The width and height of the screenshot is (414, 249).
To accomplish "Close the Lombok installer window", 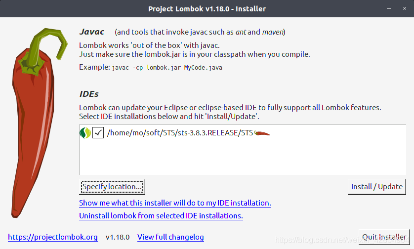I will 405,8.
